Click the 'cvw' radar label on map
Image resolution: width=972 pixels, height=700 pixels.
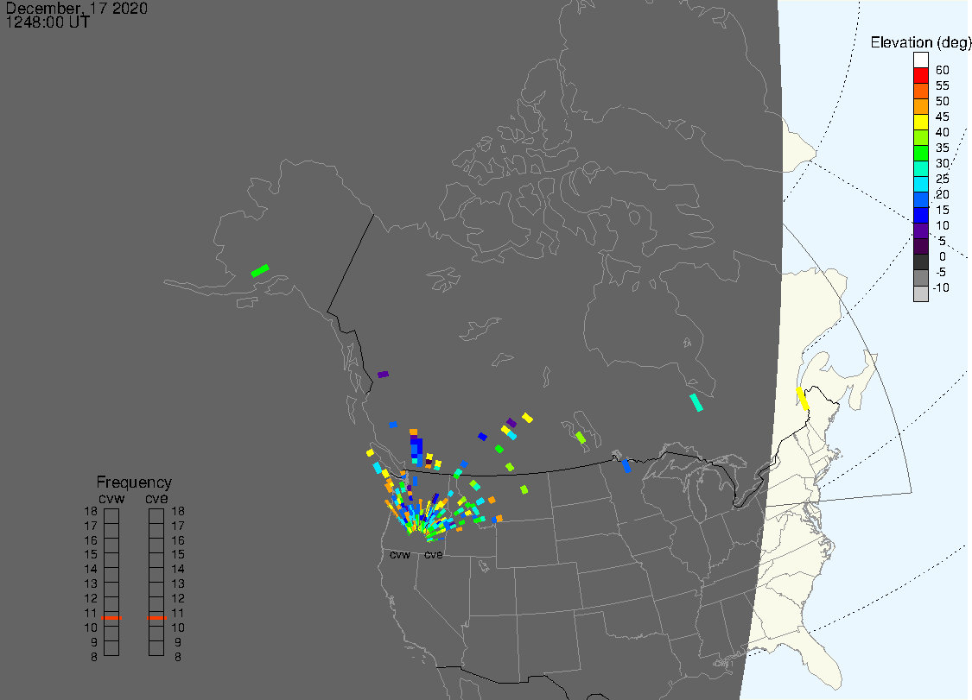(x=400, y=554)
